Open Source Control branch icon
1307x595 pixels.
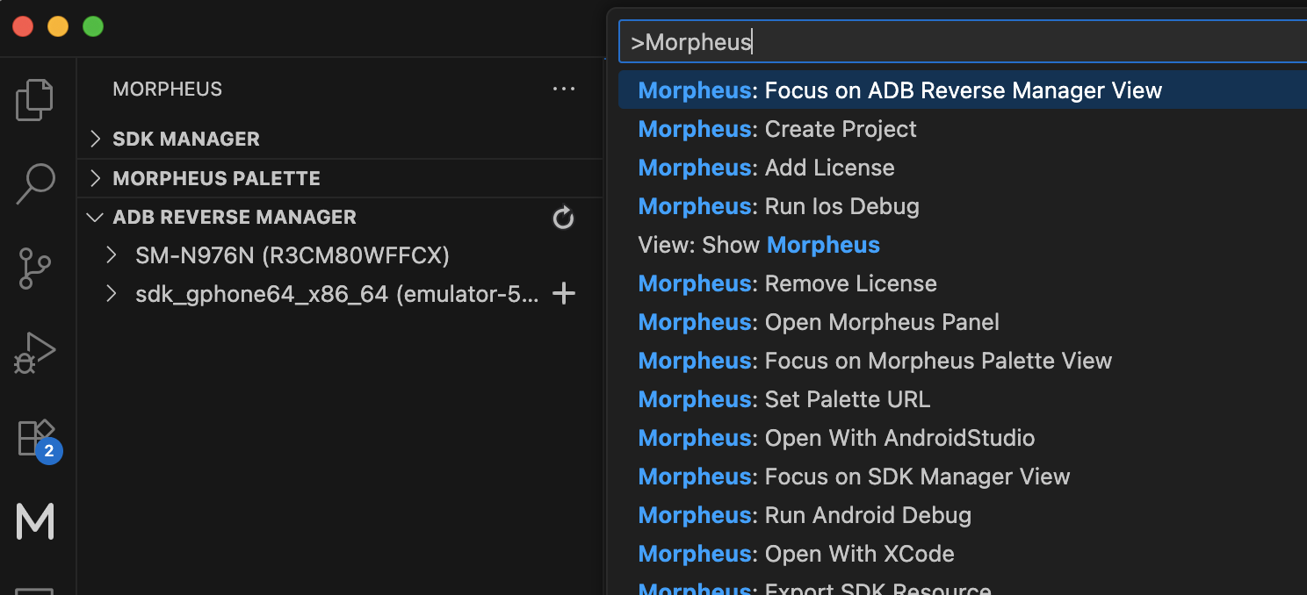click(x=35, y=269)
